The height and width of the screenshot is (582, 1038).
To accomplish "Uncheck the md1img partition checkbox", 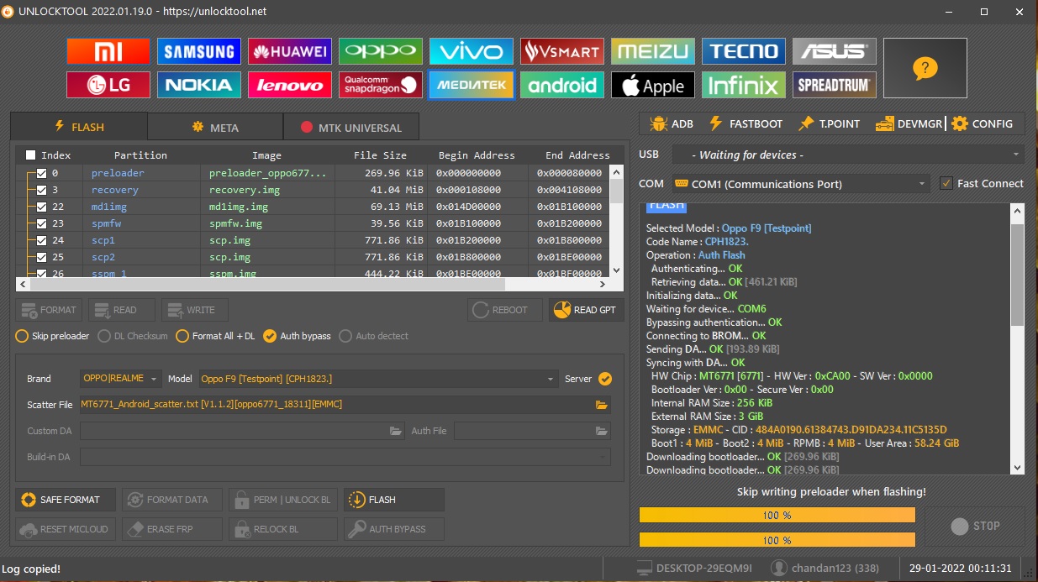I will pyautogui.click(x=41, y=207).
